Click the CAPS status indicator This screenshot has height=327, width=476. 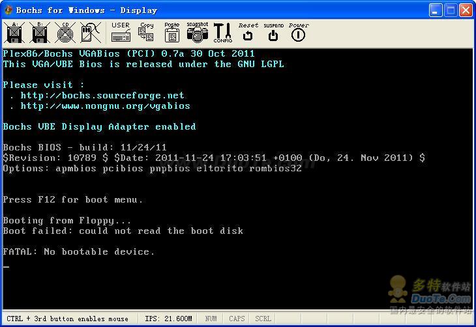(237, 319)
